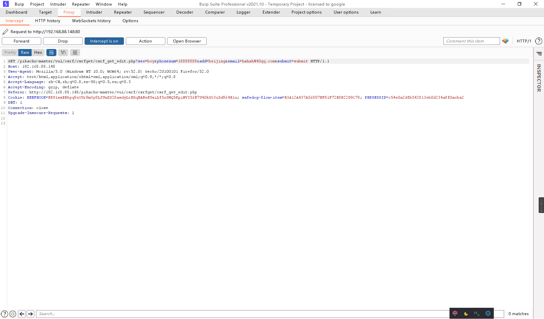Image resolution: width=544 pixels, height=319 pixels.
Task: Collapse the Inspector using its chevron icon
Action: click(x=541, y=205)
